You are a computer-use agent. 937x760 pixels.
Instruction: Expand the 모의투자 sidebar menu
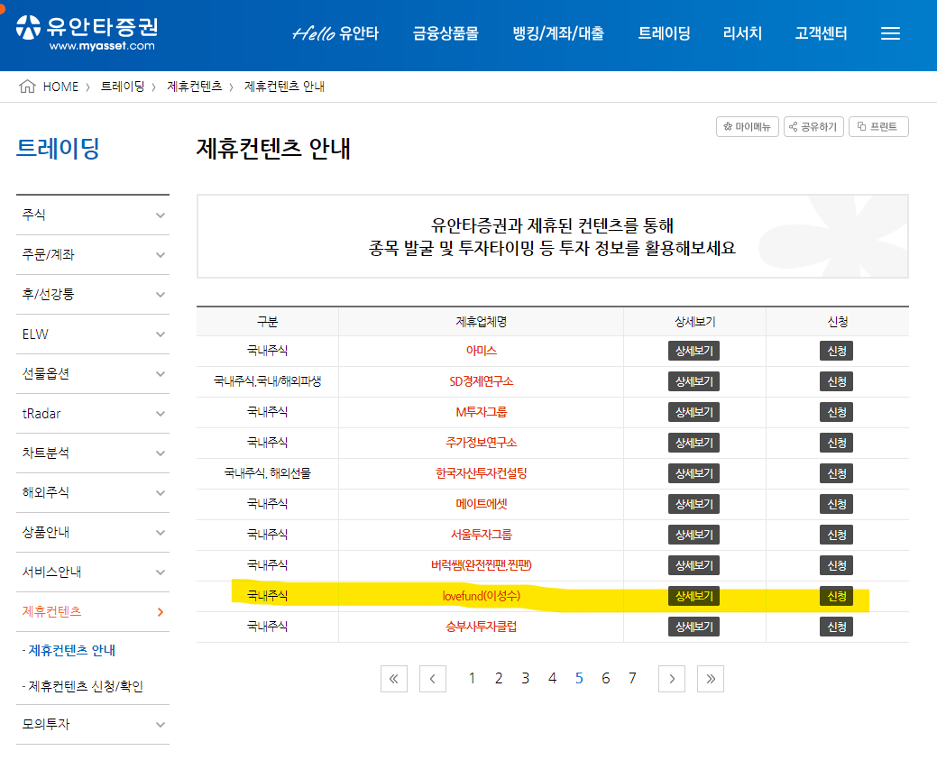93,725
